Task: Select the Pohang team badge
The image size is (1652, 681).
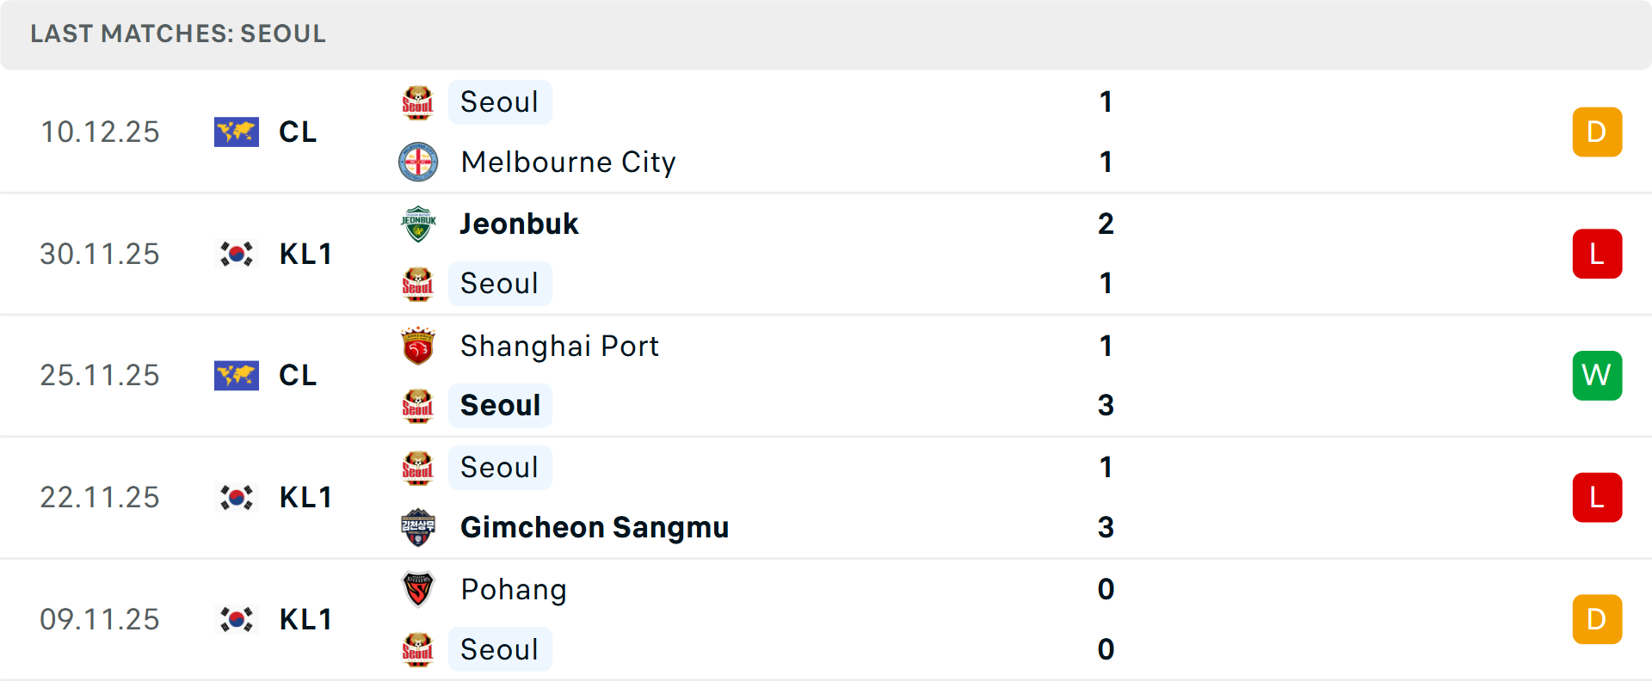Action: pyautogui.click(x=418, y=589)
